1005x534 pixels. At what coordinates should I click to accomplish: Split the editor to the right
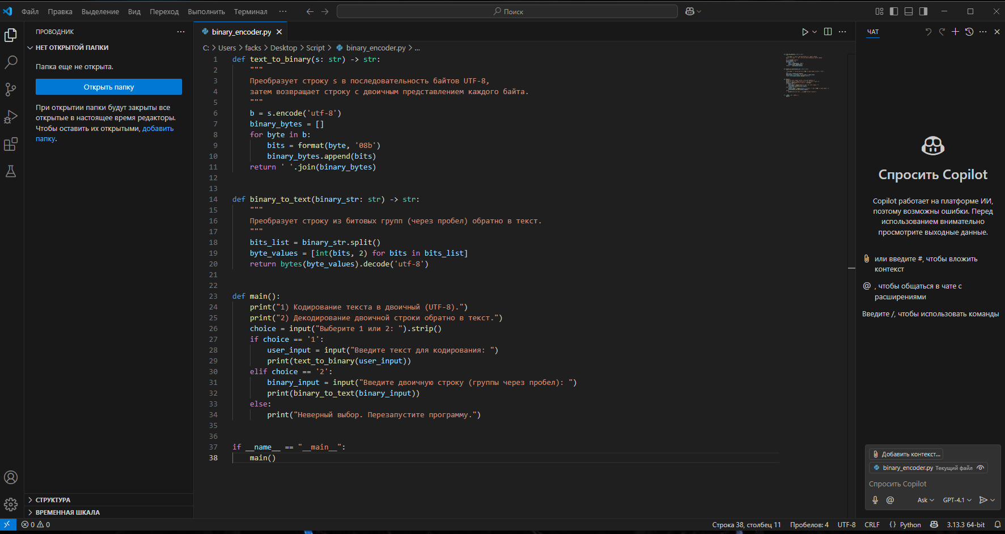point(828,32)
